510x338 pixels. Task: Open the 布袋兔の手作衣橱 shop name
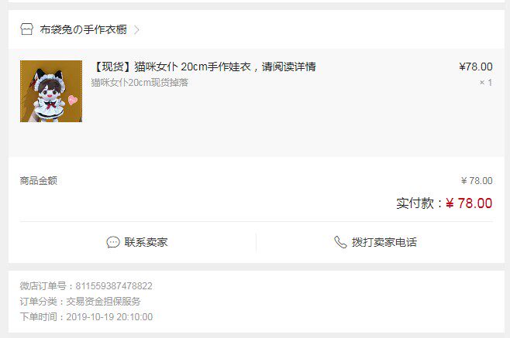pos(83,29)
